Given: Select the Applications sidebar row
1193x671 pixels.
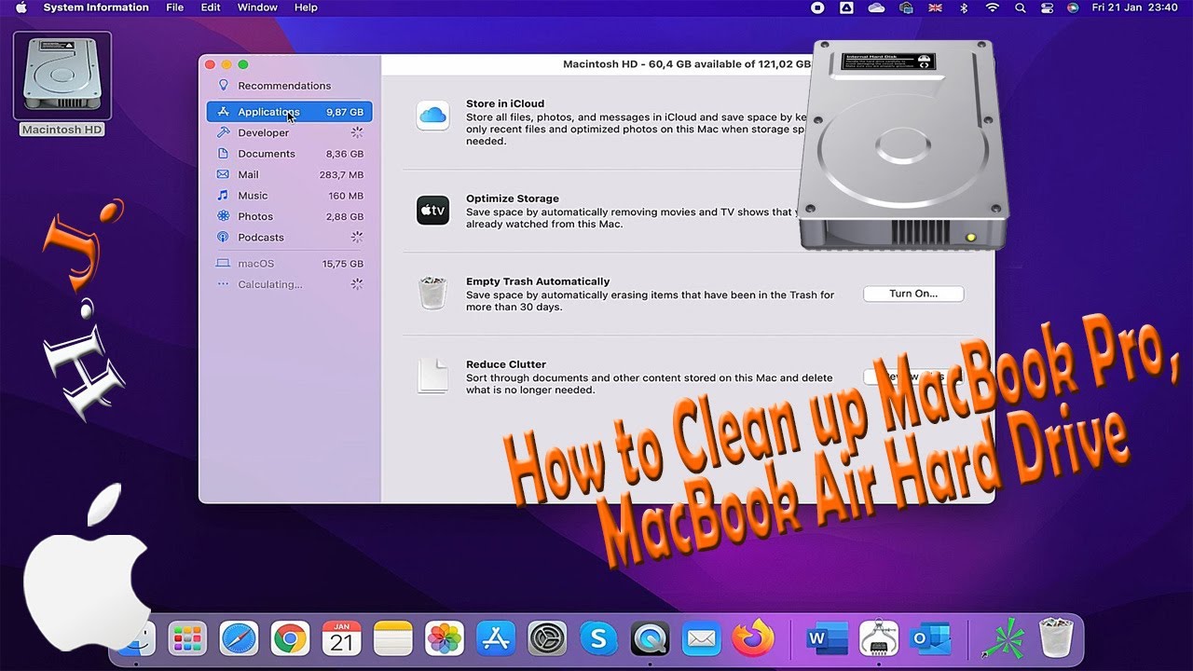Looking at the screenshot, I should pos(290,112).
